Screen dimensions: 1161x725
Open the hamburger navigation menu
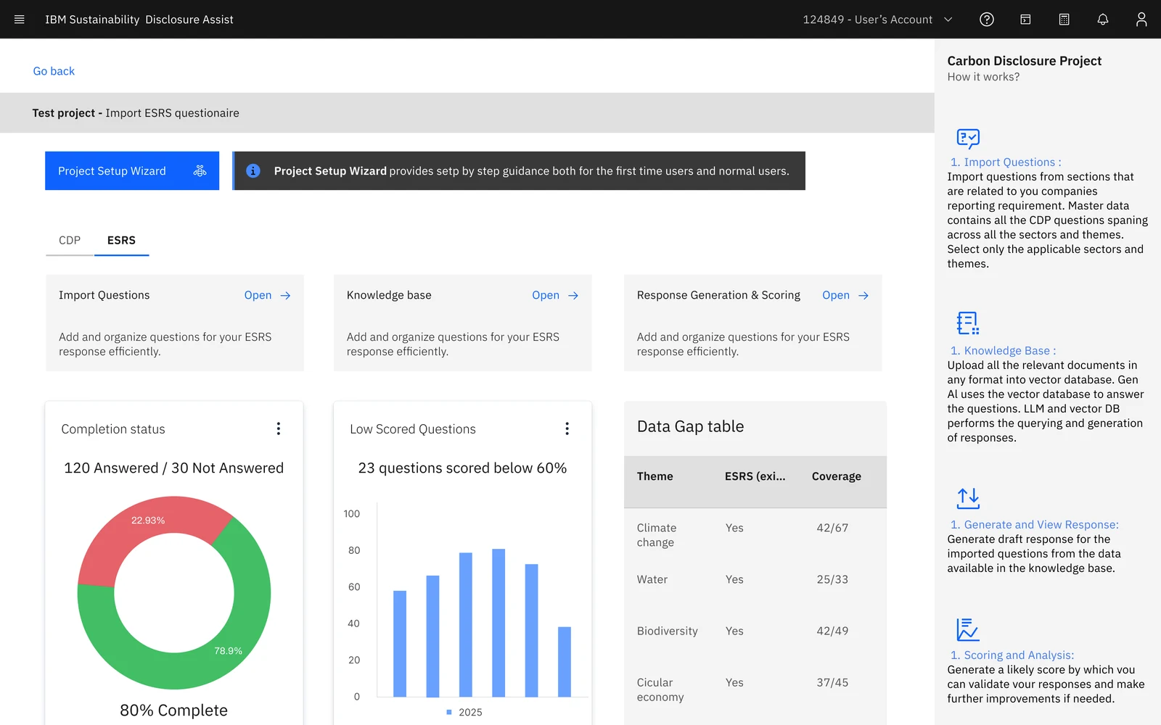[20, 20]
